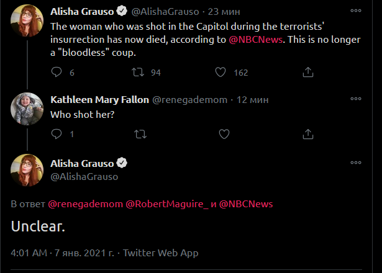Reply to Alisha Grauso's first tweet
This screenshot has height=273, width=382.
57,73
